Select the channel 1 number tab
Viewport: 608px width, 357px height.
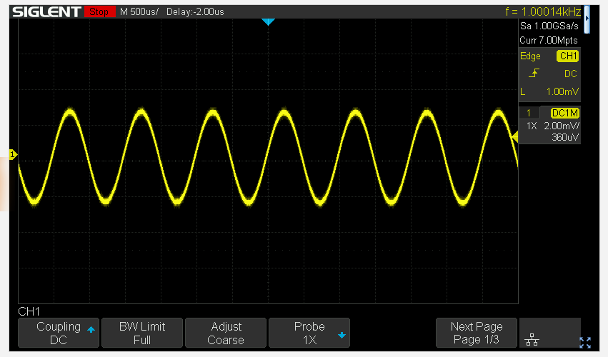click(x=529, y=114)
